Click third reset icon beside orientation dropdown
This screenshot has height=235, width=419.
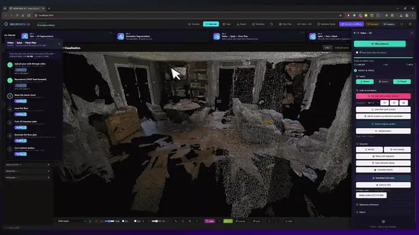[403, 103]
